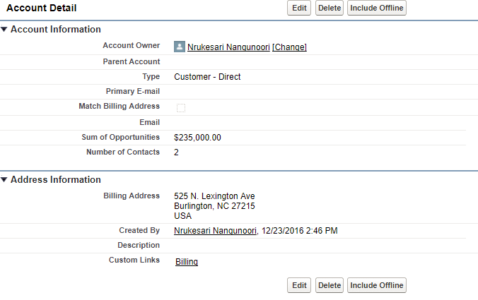Open Nrukesari Nangunoori link in Account Owner row
The image size is (478, 300).
[228, 47]
